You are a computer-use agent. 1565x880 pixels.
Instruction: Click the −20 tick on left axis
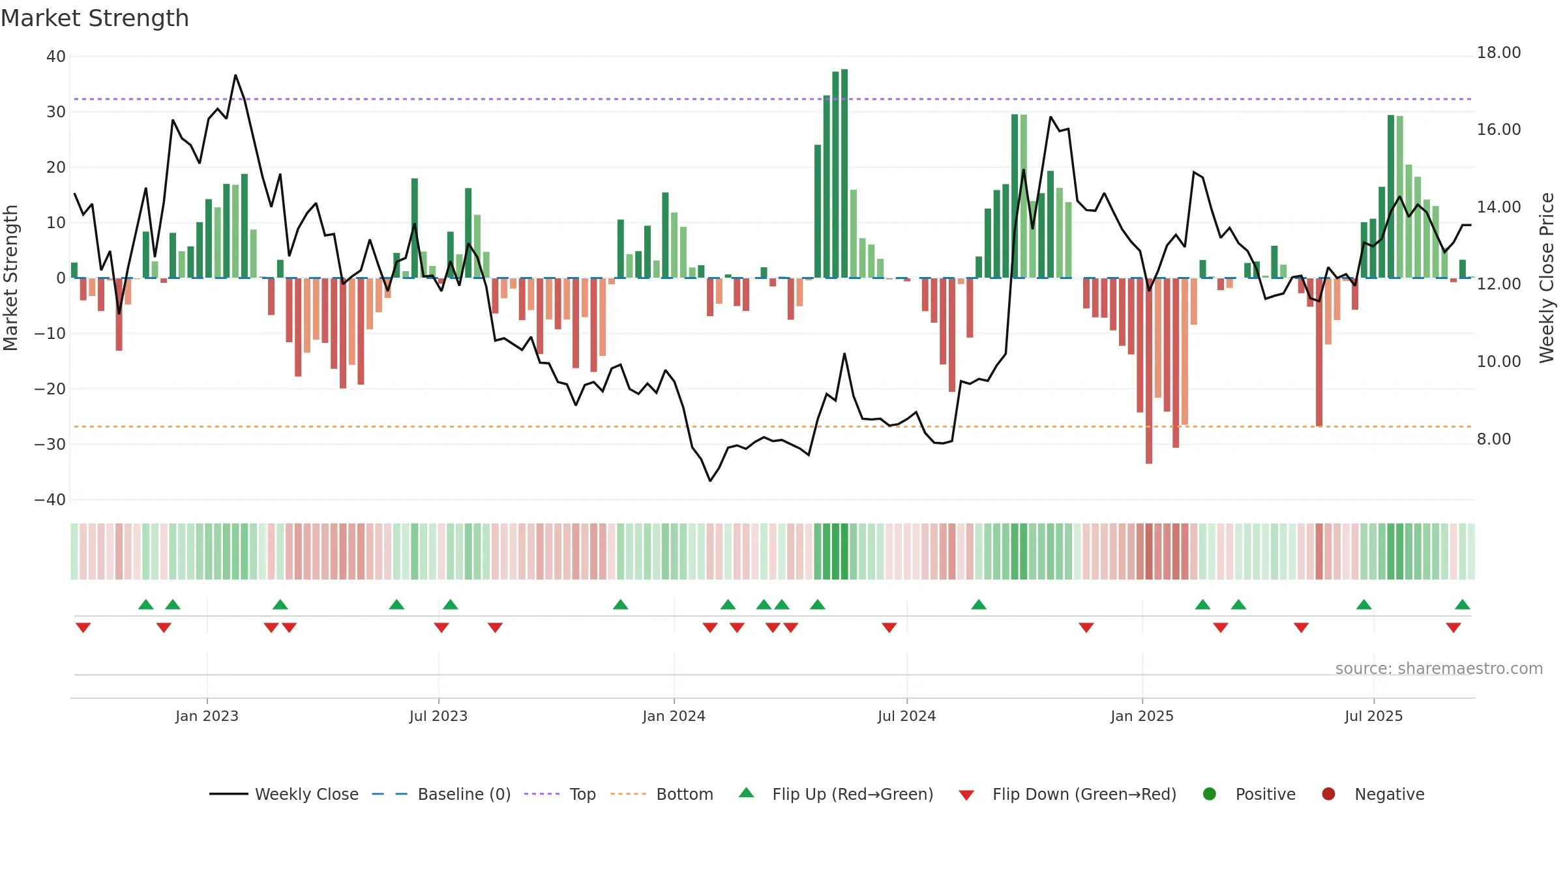click(50, 389)
